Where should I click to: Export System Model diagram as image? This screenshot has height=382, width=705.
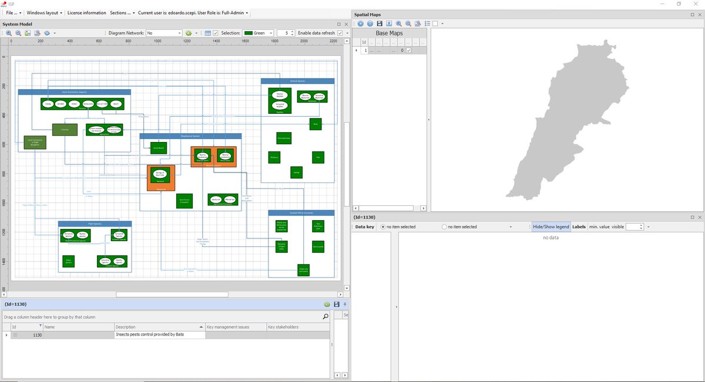point(28,33)
